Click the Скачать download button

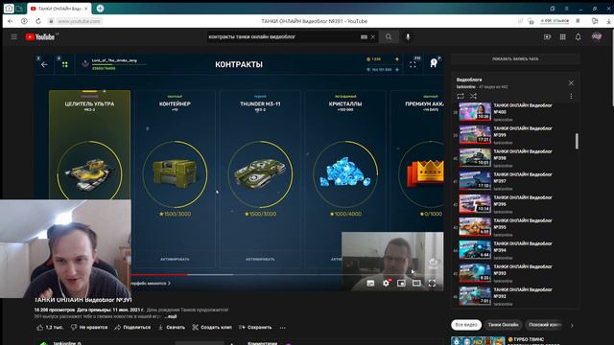pyautogui.click(x=171, y=328)
